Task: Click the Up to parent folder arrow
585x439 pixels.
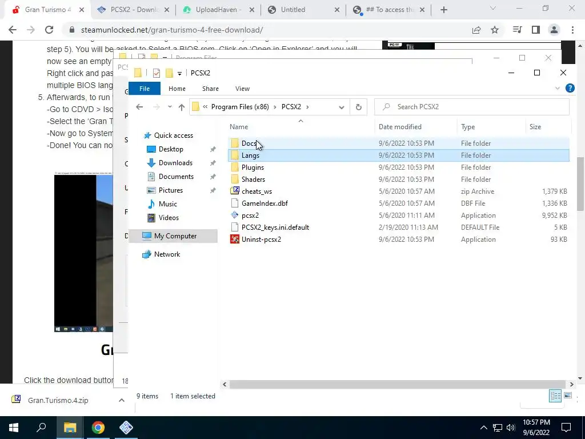Action: pos(182,107)
